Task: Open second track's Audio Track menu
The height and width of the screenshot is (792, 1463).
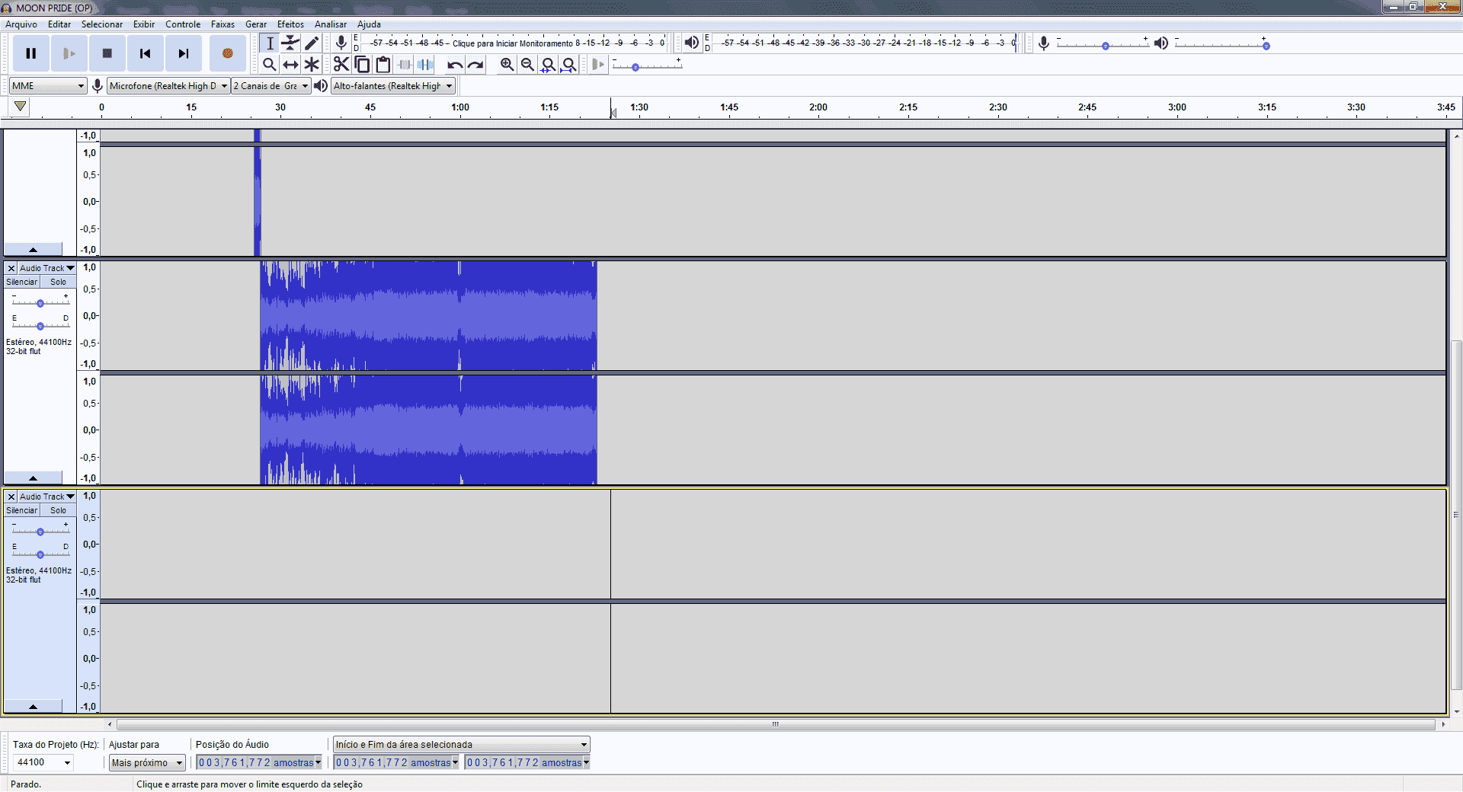Action: point(47,268)
